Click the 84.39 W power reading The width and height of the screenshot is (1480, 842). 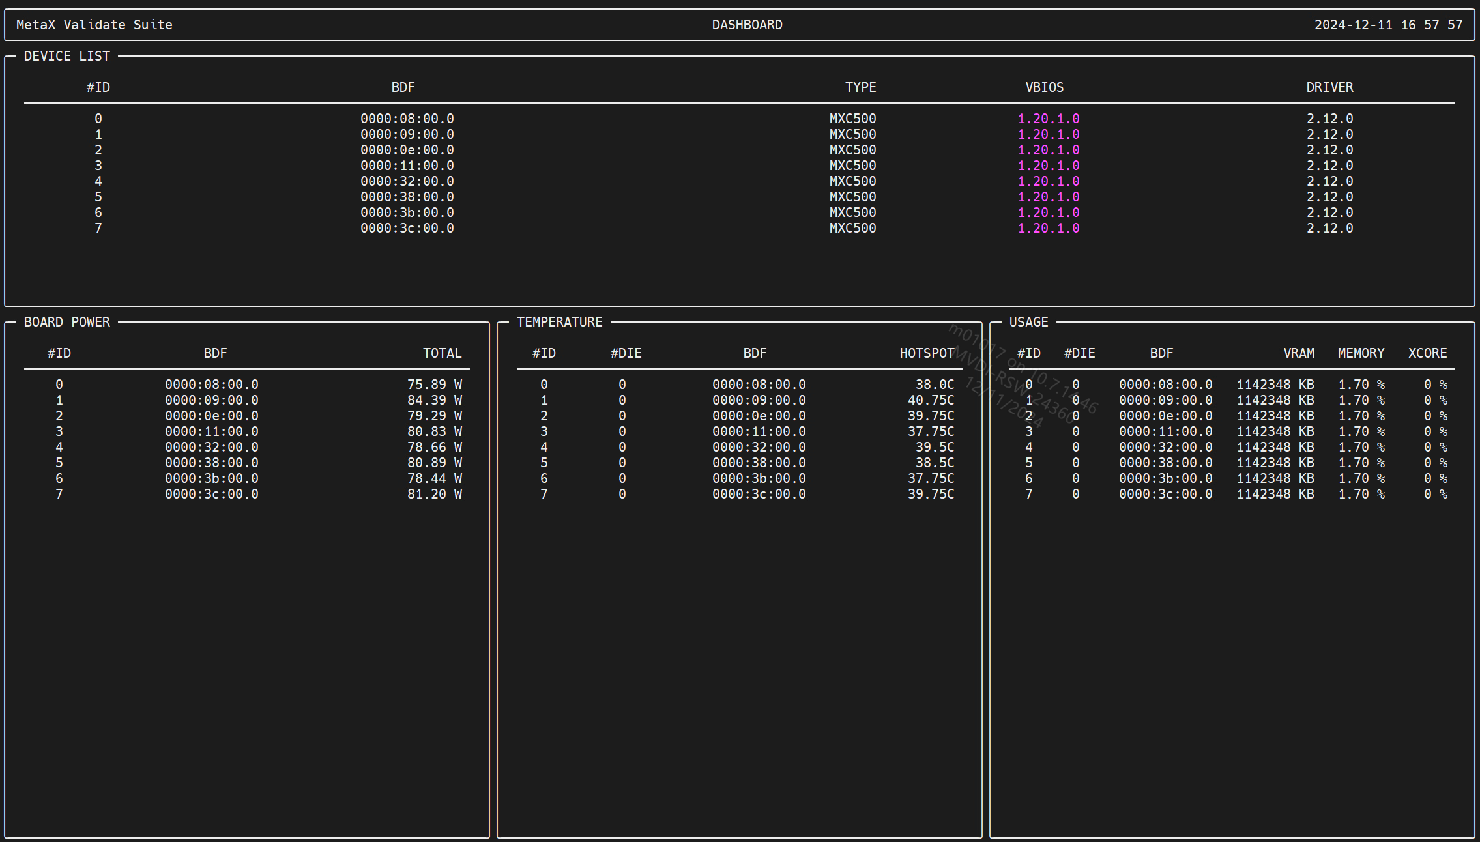(435, 400)
